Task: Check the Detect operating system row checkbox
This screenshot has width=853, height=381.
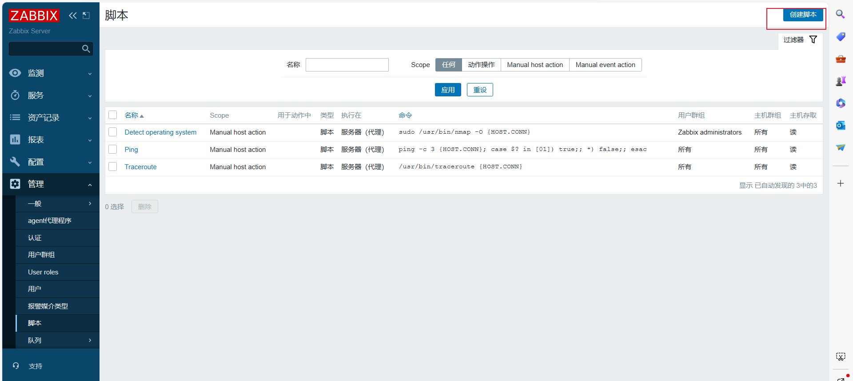Action: click(113, 132)
